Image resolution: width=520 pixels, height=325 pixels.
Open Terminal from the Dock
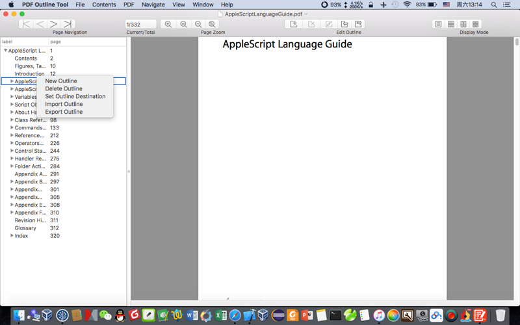335,315
